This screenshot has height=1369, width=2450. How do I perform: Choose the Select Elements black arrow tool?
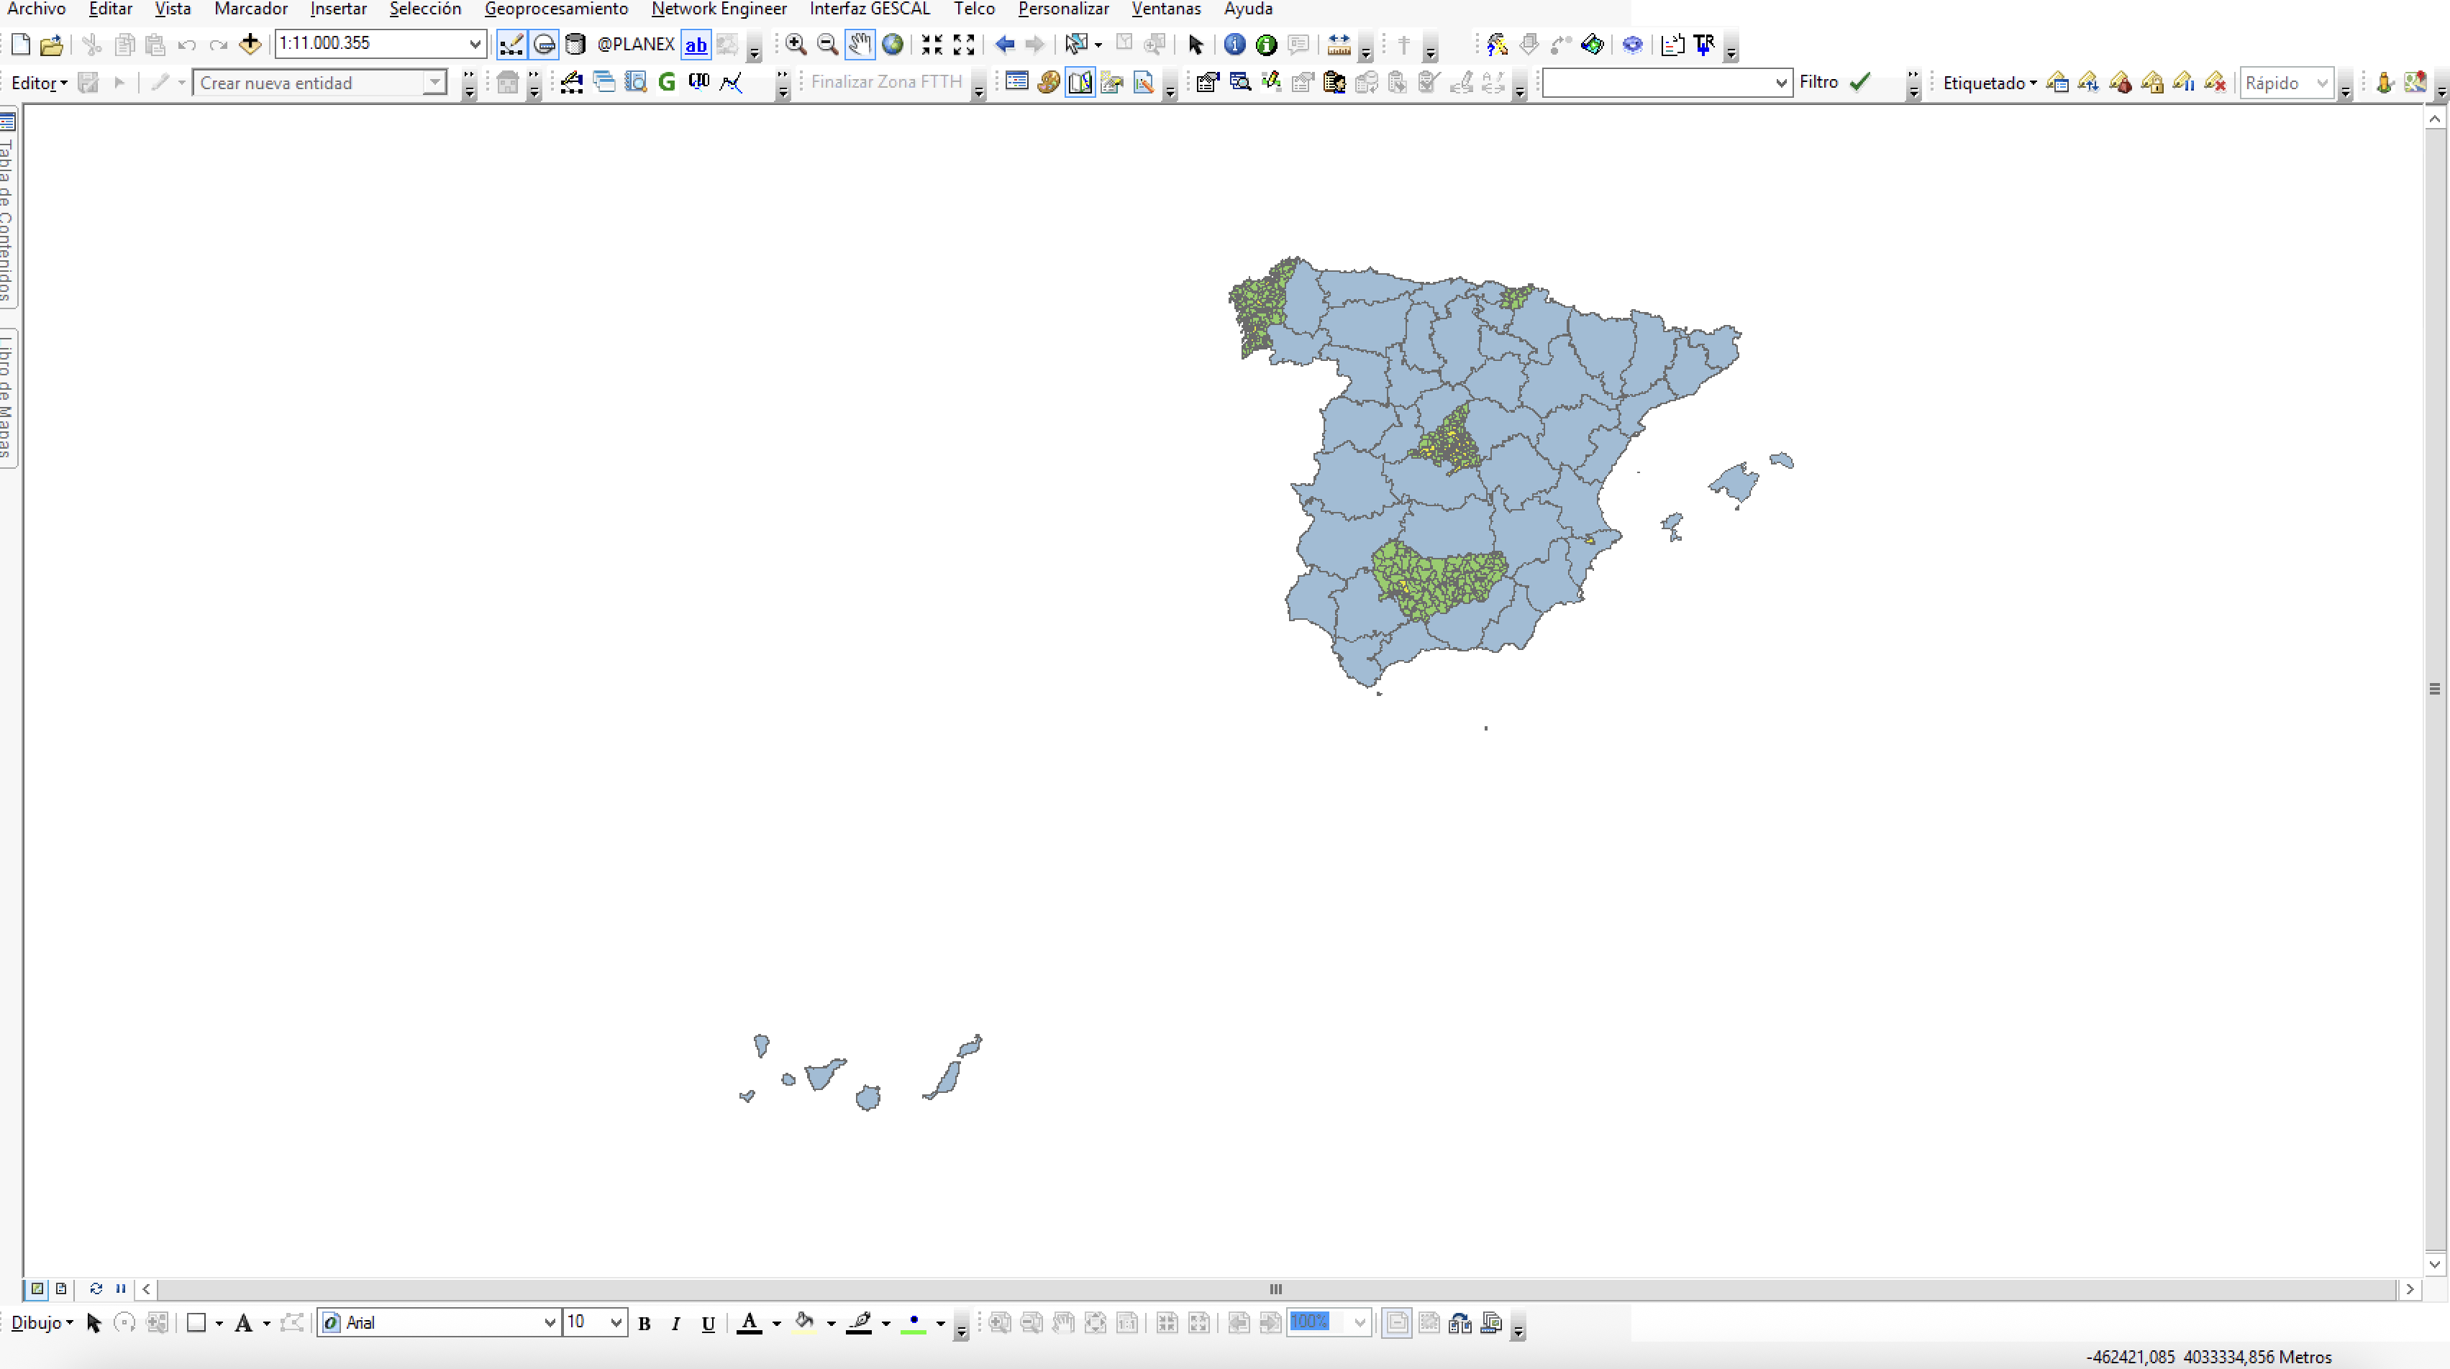(x=1196, y=44)
